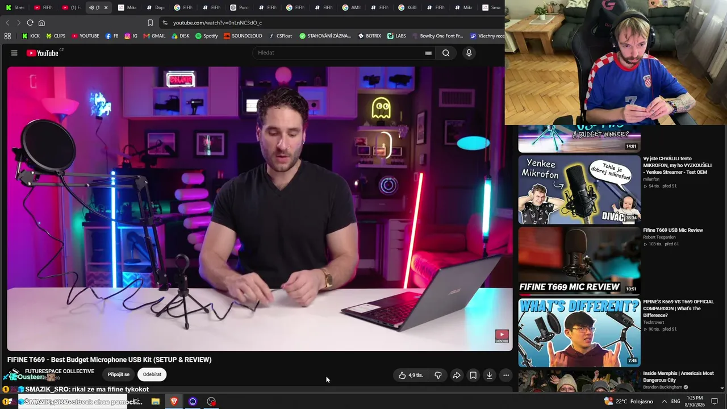Screen dimensions: 727x409
Task: Open the DISK bookmark
Action: (181, 36)
